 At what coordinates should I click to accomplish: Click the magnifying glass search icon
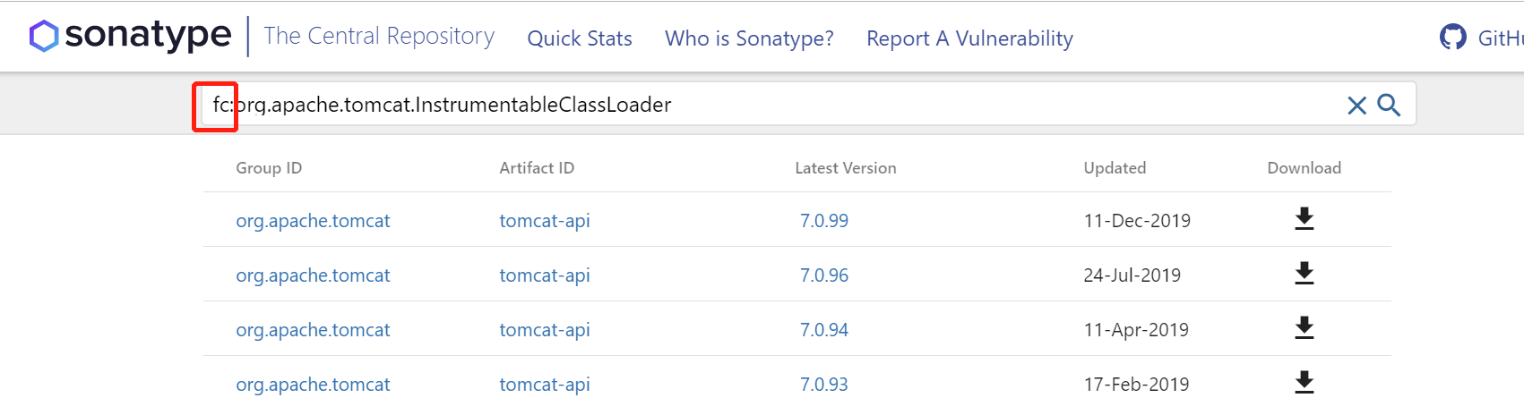(x=1389, y=106)
